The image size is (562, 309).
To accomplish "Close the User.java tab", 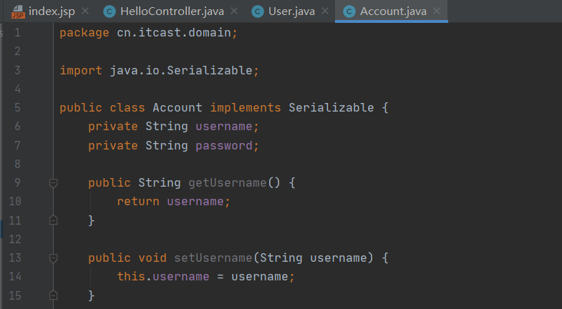I will (x=325, y=11).
